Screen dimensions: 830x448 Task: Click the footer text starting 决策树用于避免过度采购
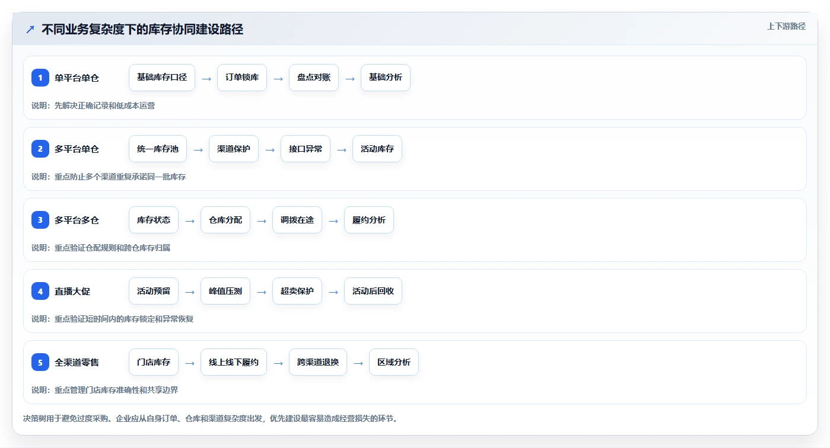210,418
